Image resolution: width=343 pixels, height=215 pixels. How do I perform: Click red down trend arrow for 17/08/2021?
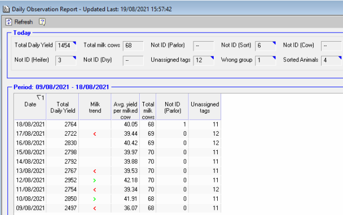point(95,134)
